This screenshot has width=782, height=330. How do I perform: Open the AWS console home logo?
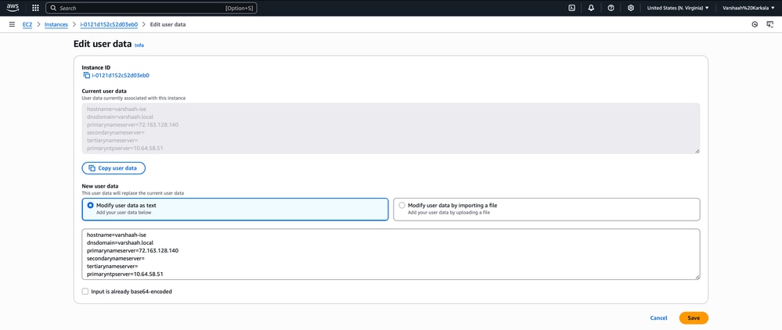[x=13, y=8]
